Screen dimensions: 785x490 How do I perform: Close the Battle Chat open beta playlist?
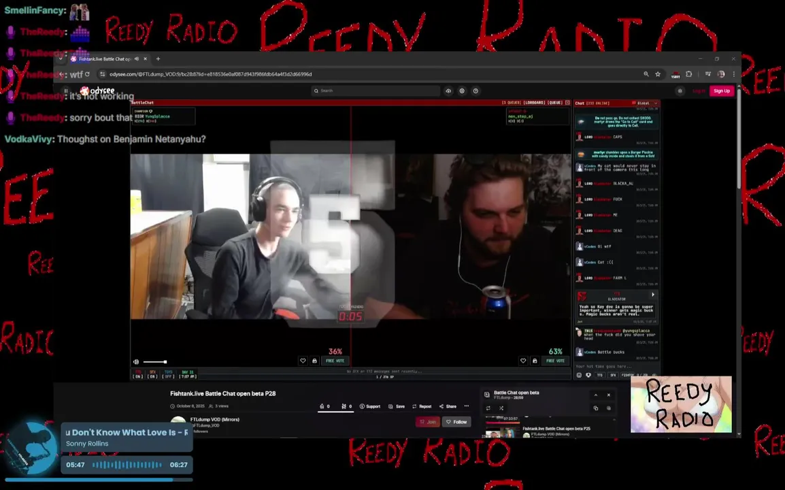609,395
